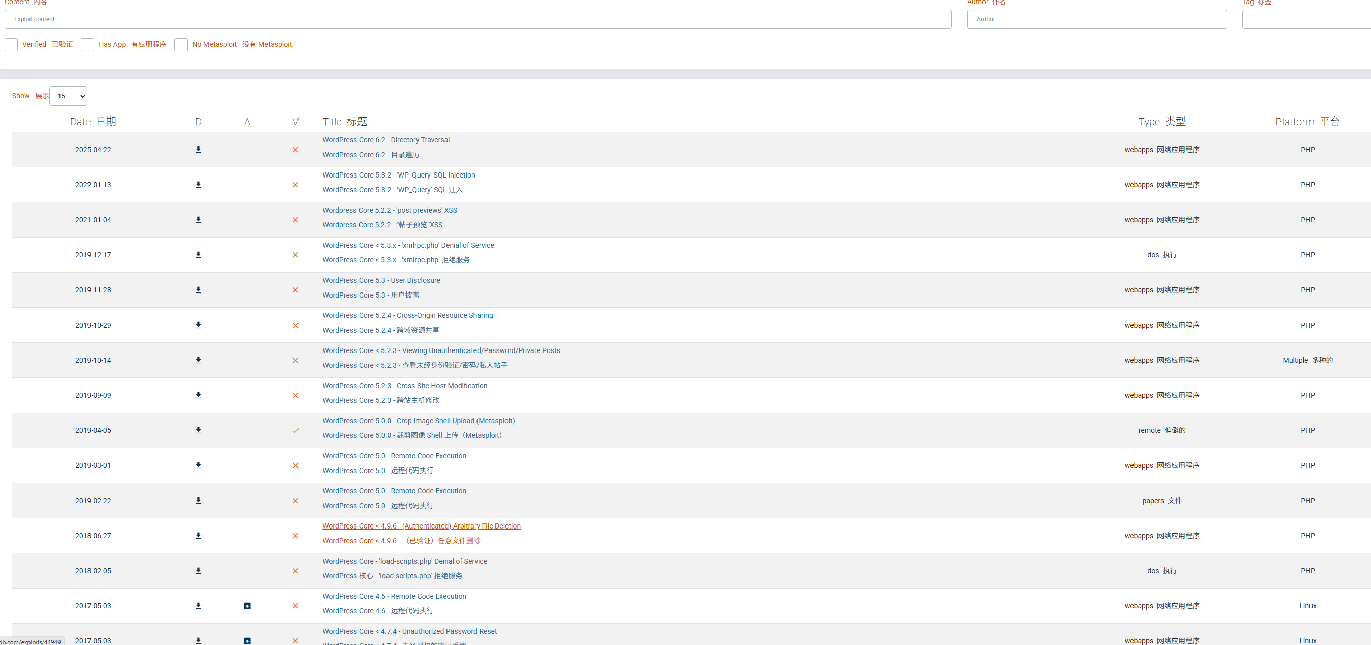Download the 2021-01-04 post previews XSS exploit
This screenshot has width=1371, height=645.
[x=198, y=220]
